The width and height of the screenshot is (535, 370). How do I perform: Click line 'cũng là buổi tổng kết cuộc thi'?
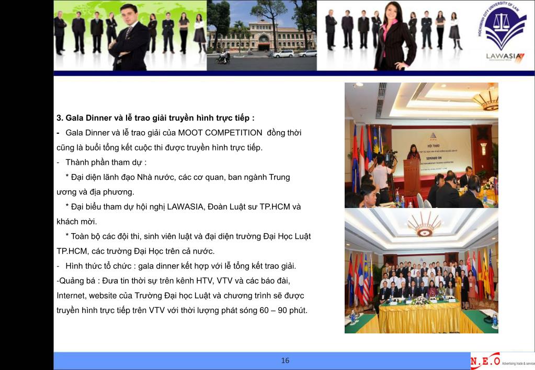tap(160, 148)
